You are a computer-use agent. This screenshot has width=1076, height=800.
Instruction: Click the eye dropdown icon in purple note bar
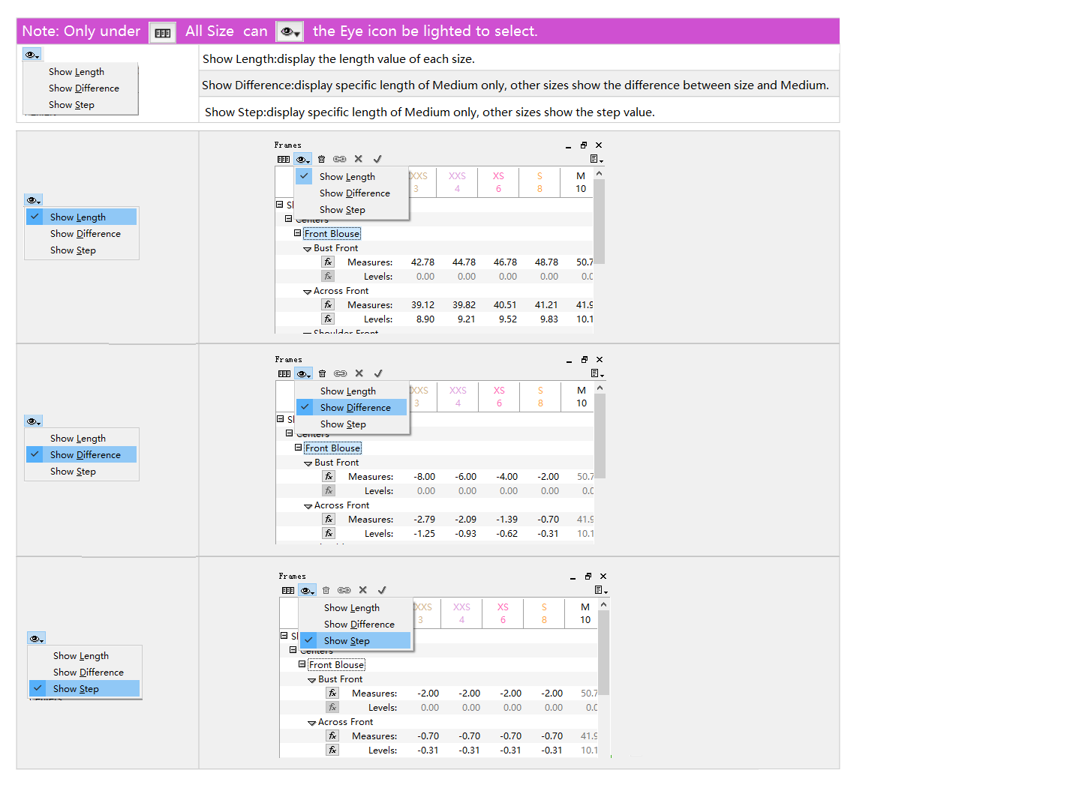click(290, 32)
